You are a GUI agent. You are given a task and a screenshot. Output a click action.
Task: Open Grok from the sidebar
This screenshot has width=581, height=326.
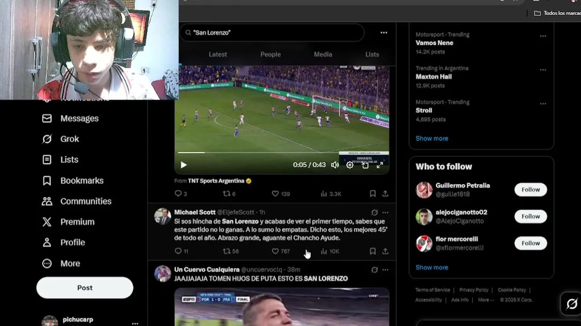pyautogui.click(x=60, y=139)
